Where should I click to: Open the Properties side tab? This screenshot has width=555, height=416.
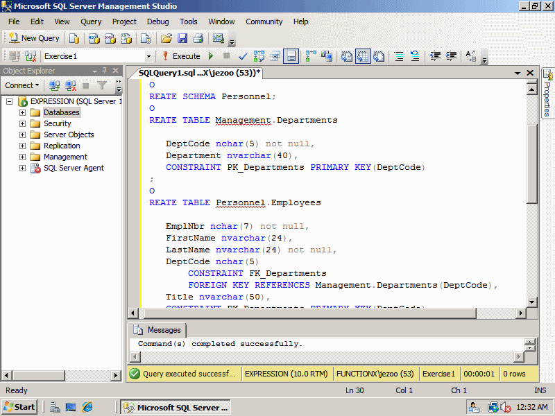[547, 94]
